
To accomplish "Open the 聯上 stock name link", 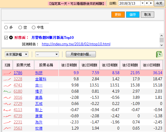I will (x=39, y=110).
